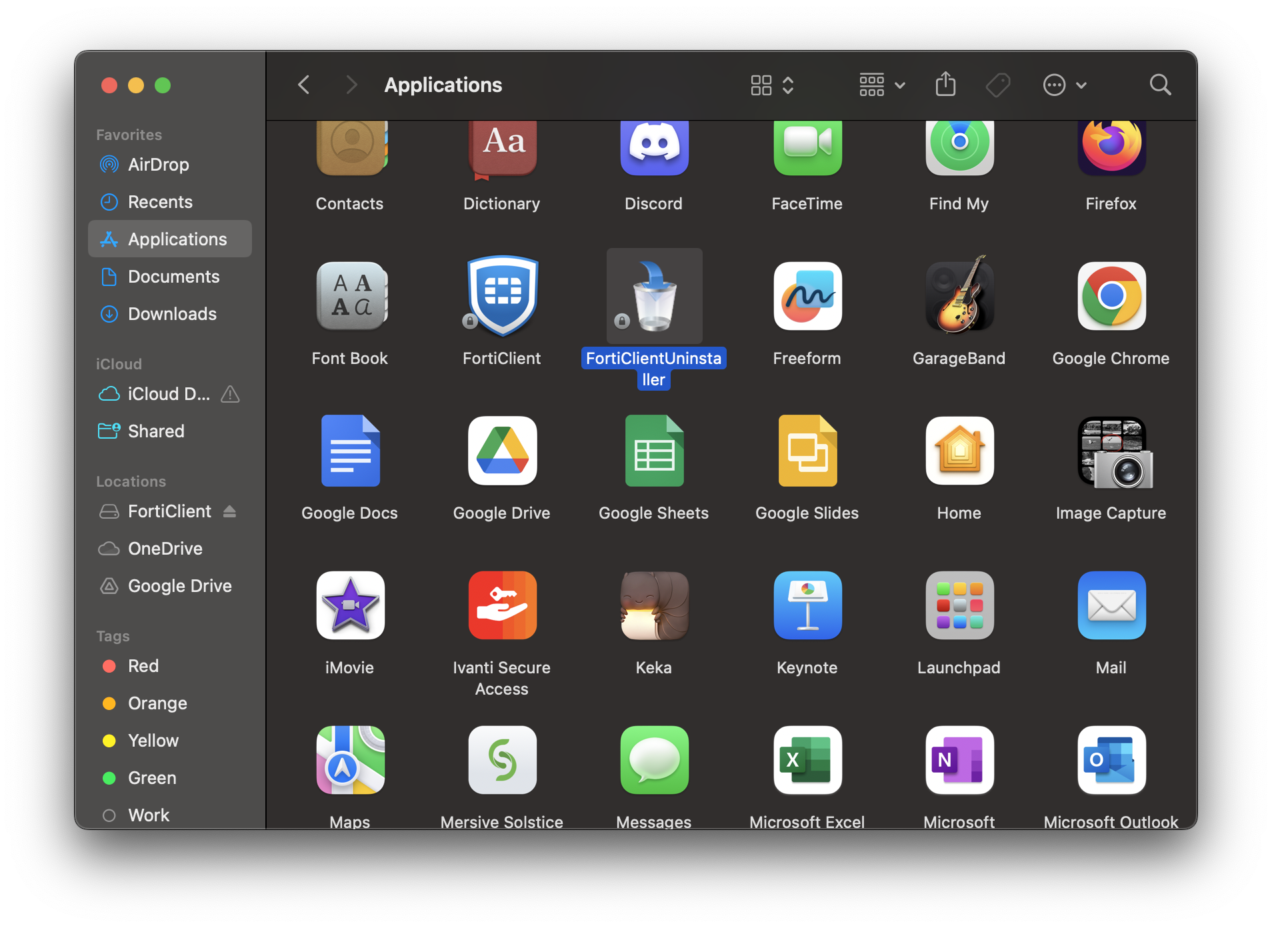The height and width of the screenshot is (928, 1272).
Task: Select the iMovie star icon
Action: point(351,605)
